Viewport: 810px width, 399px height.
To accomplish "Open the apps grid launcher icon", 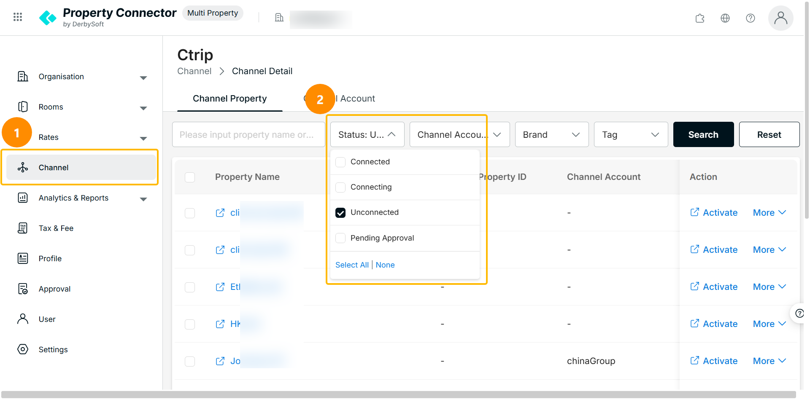I will (18, 17).
